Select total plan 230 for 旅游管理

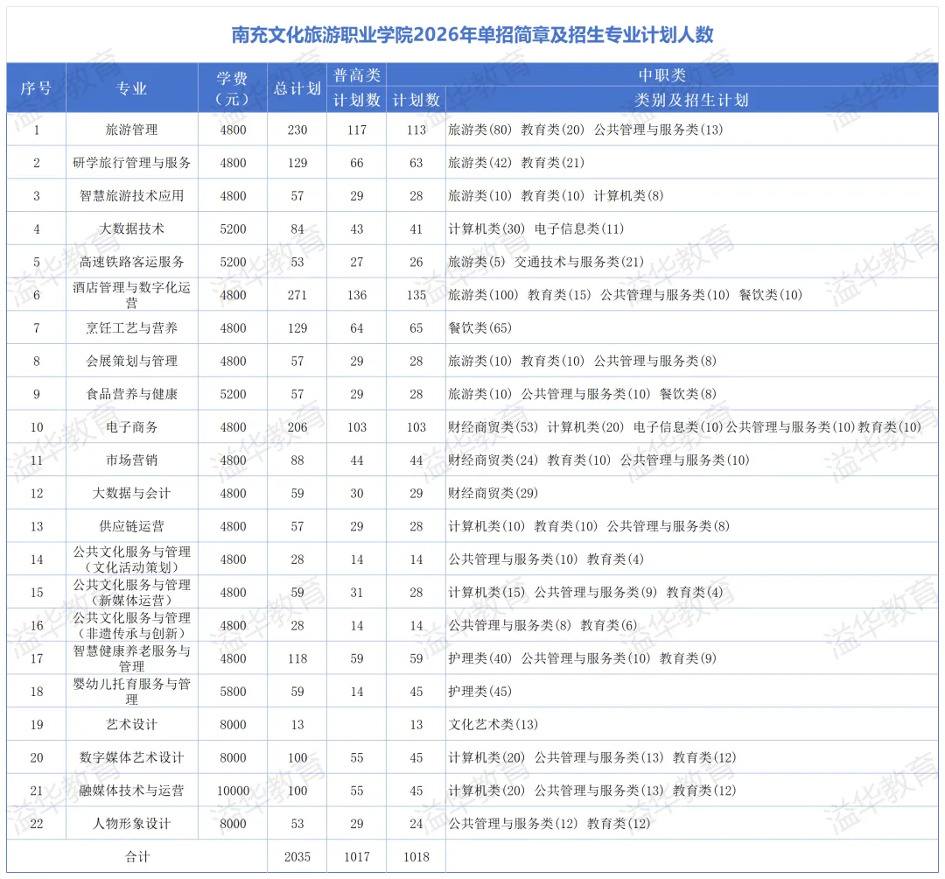(297, 130)
